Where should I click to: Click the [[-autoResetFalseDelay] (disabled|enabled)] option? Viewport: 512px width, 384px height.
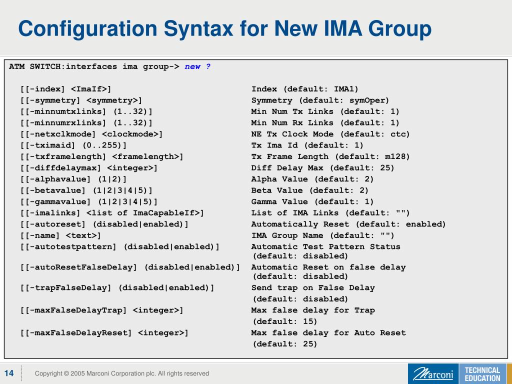(130, 267)
